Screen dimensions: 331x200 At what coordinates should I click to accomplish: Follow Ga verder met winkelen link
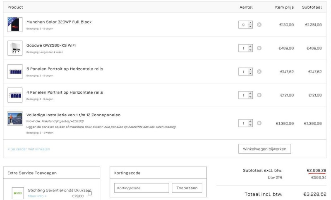click(x=29, y=149)
